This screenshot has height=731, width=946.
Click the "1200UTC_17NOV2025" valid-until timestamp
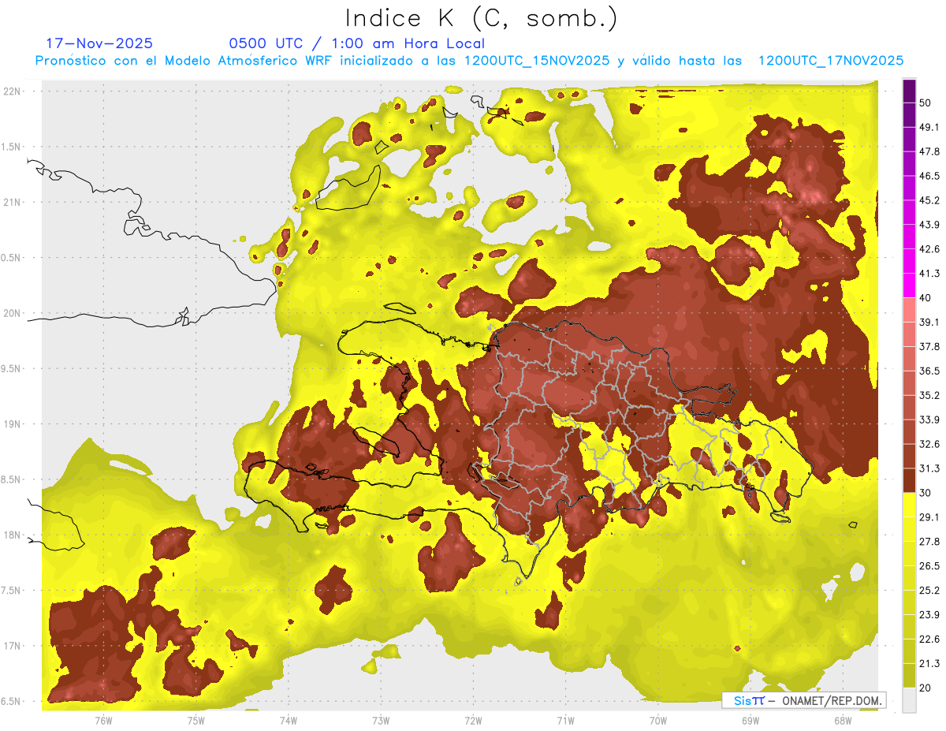[830, 61]
